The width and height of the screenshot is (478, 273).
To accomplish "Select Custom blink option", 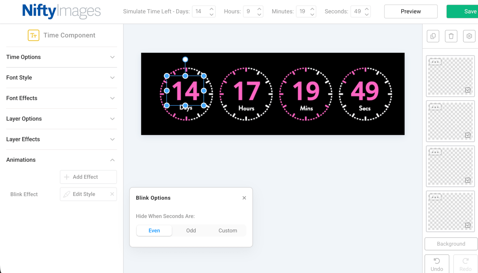I will pos(228,231).
